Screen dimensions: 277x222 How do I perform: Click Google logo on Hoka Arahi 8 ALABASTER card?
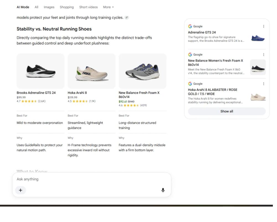tap(190, 84)
